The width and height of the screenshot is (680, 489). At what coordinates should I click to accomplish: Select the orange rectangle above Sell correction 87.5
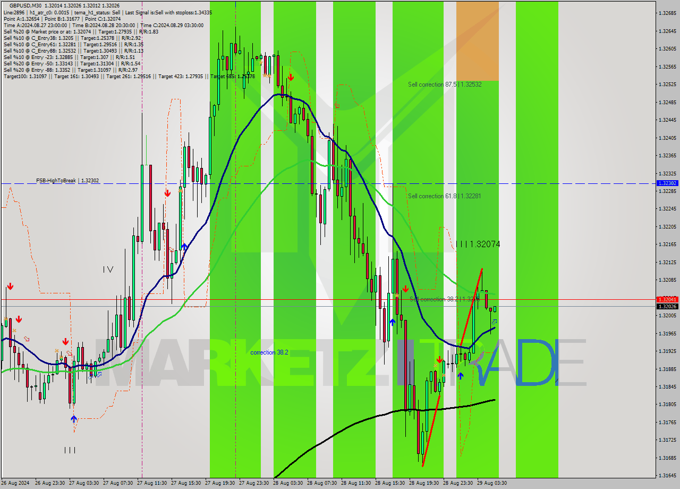[477, 41]
